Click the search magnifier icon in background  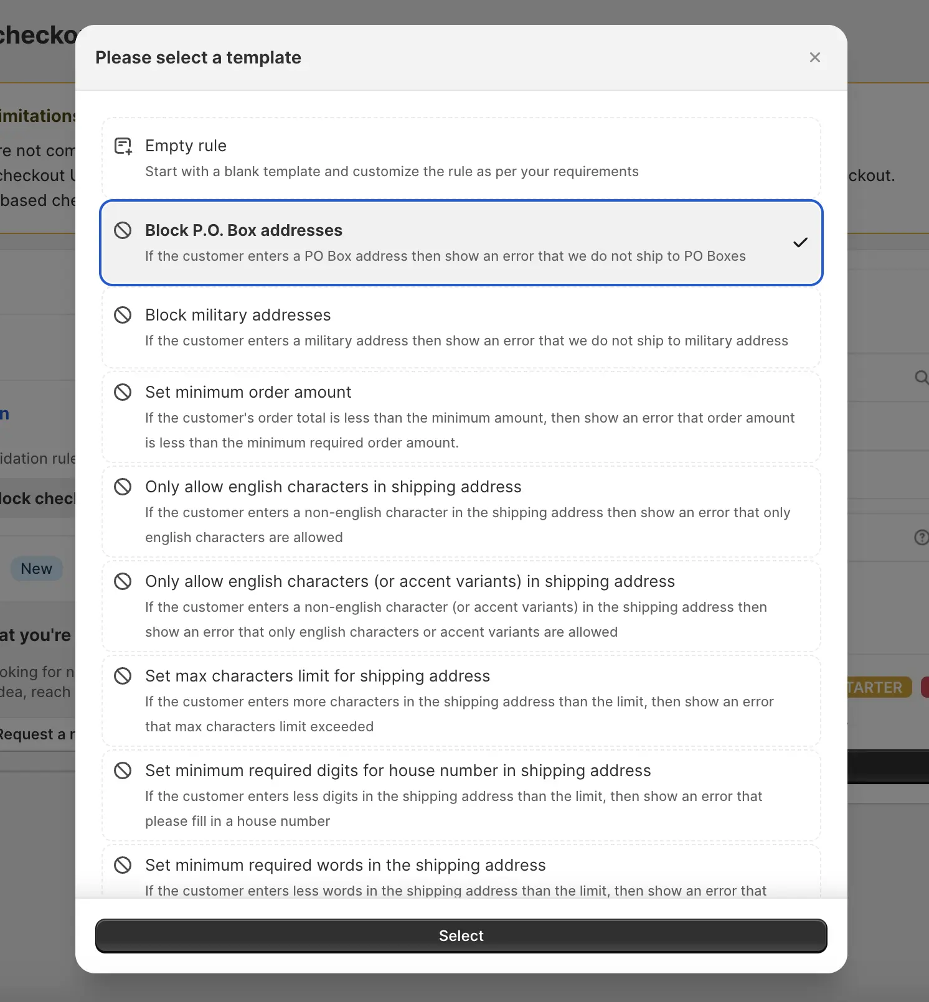coord(922,378)
